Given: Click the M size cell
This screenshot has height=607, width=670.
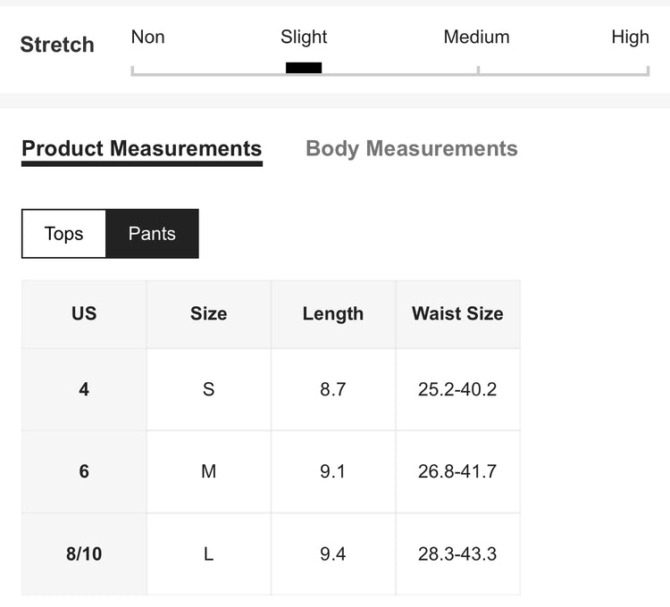Looking at the screenshot, I should pos(208,471).
